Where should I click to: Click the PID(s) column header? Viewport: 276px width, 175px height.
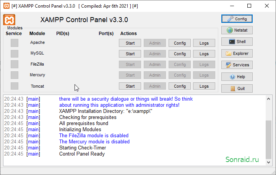[63, 33]
